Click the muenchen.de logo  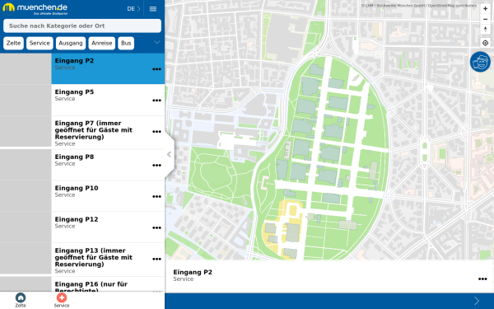point(35,9)
